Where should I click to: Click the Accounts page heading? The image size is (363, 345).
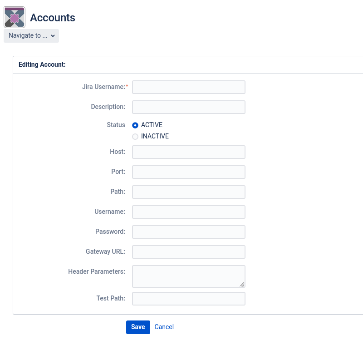(53, 18)
